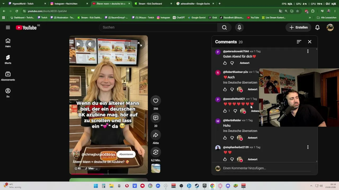Open the Du section in sidebar
The width and height of the screenshot is (339, 190).
tap(8, 93)
